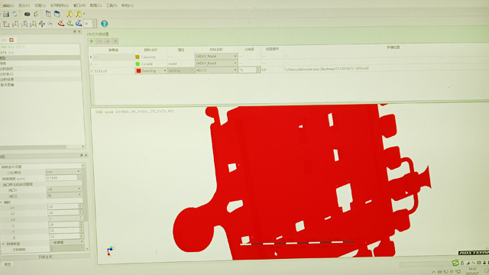Viewport: 489px width, 275px height.
Task: Click the red rotate X icon
Action: point(61,24)
